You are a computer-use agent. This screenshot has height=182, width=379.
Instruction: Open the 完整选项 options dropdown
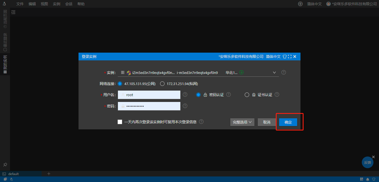[242, 122]
